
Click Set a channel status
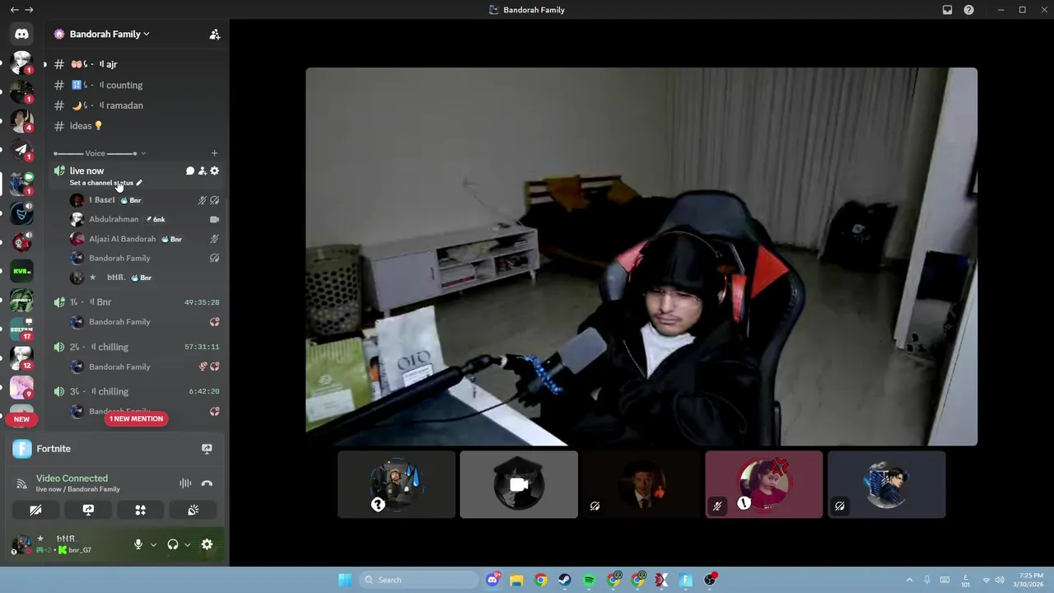[x=101, y=183]
